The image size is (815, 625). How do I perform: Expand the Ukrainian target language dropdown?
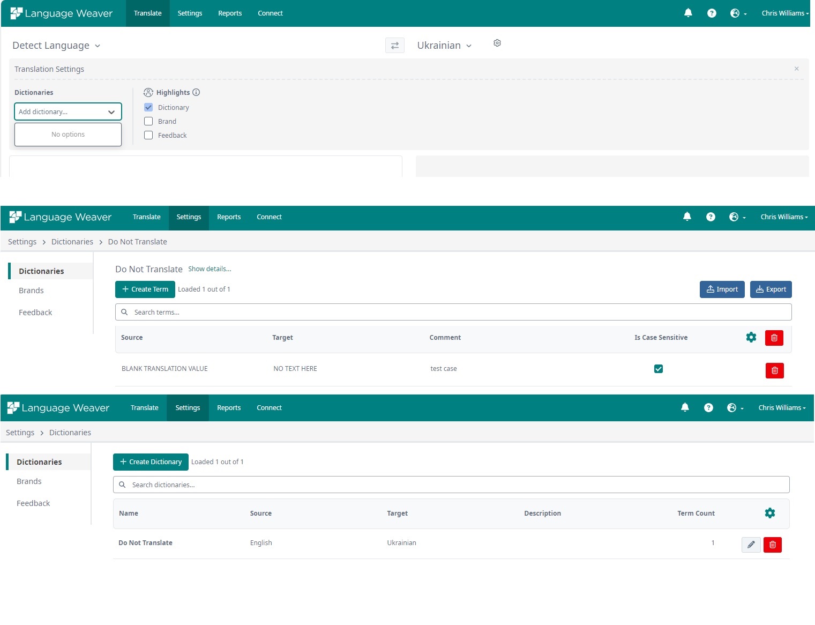444,45
